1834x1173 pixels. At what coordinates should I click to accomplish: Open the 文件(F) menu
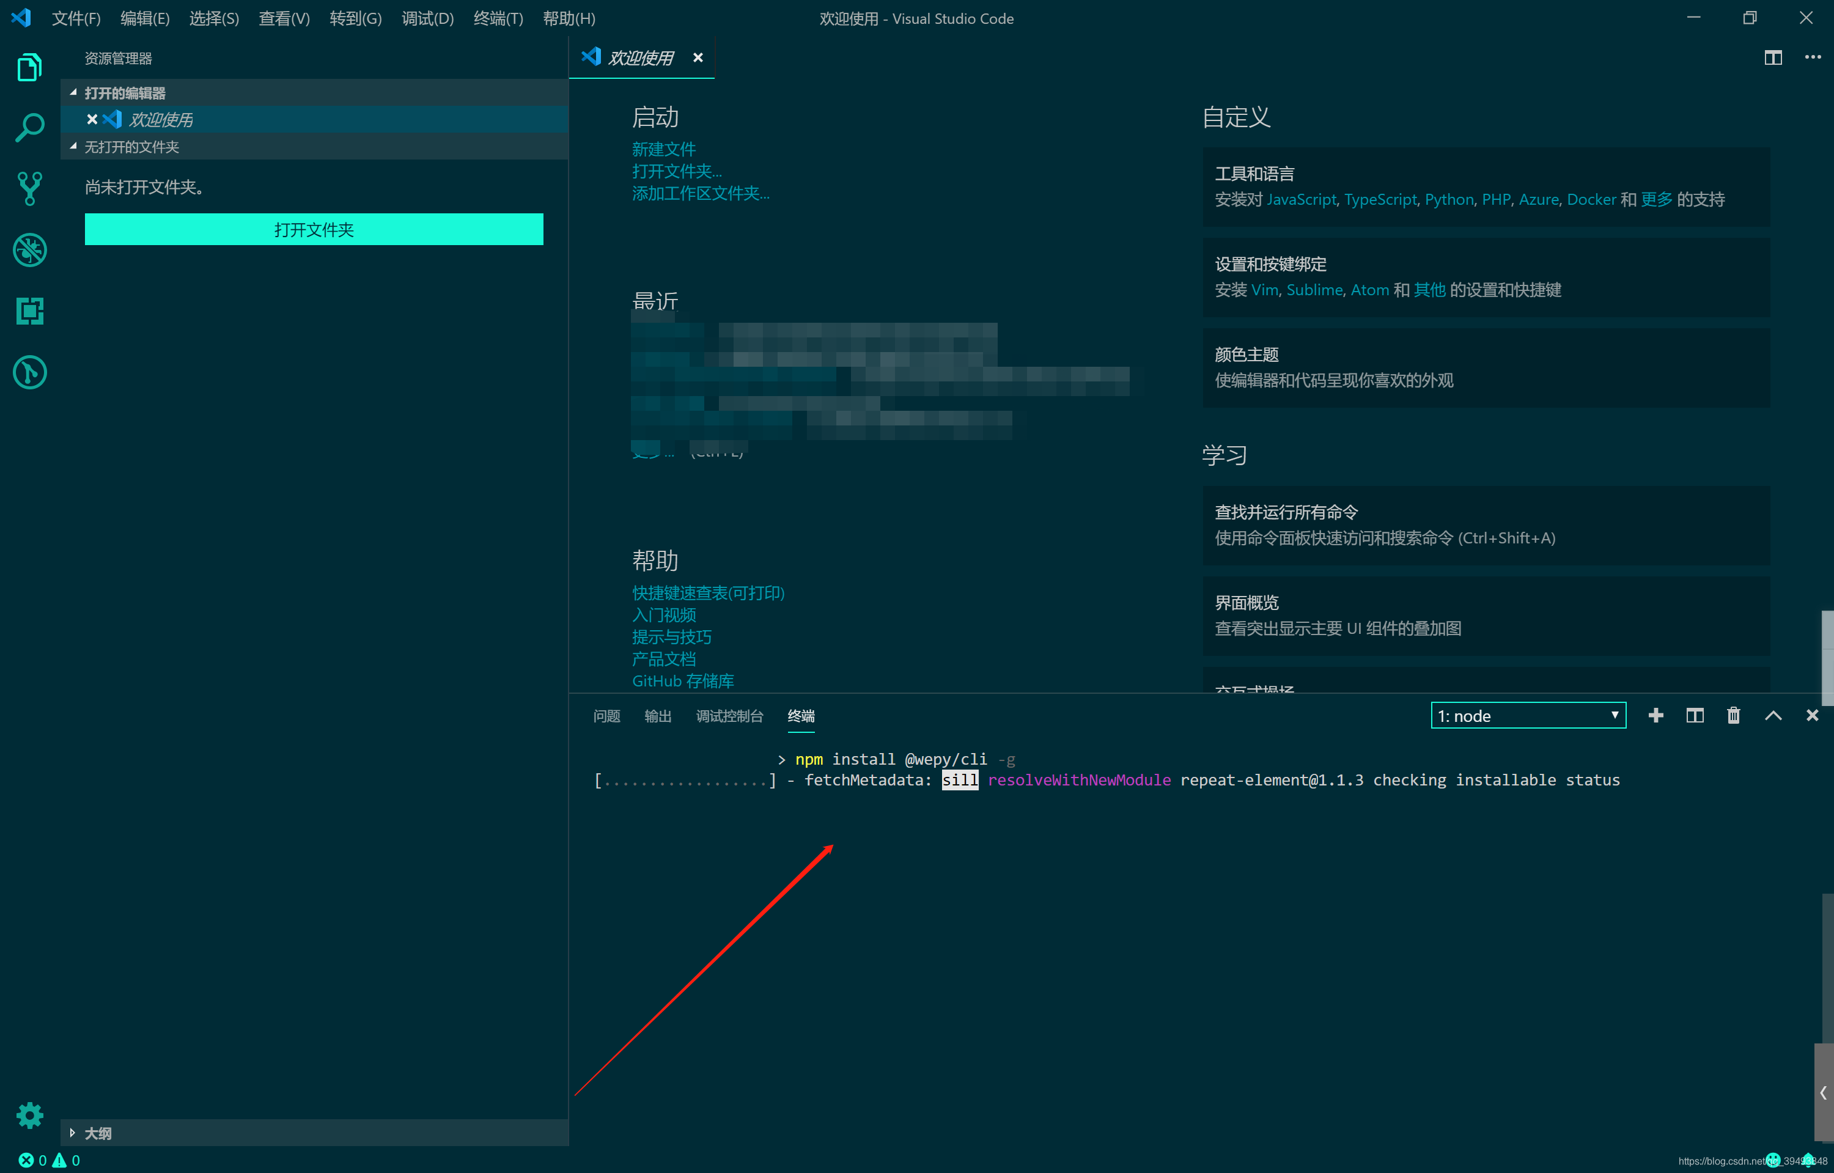point(76,18)
